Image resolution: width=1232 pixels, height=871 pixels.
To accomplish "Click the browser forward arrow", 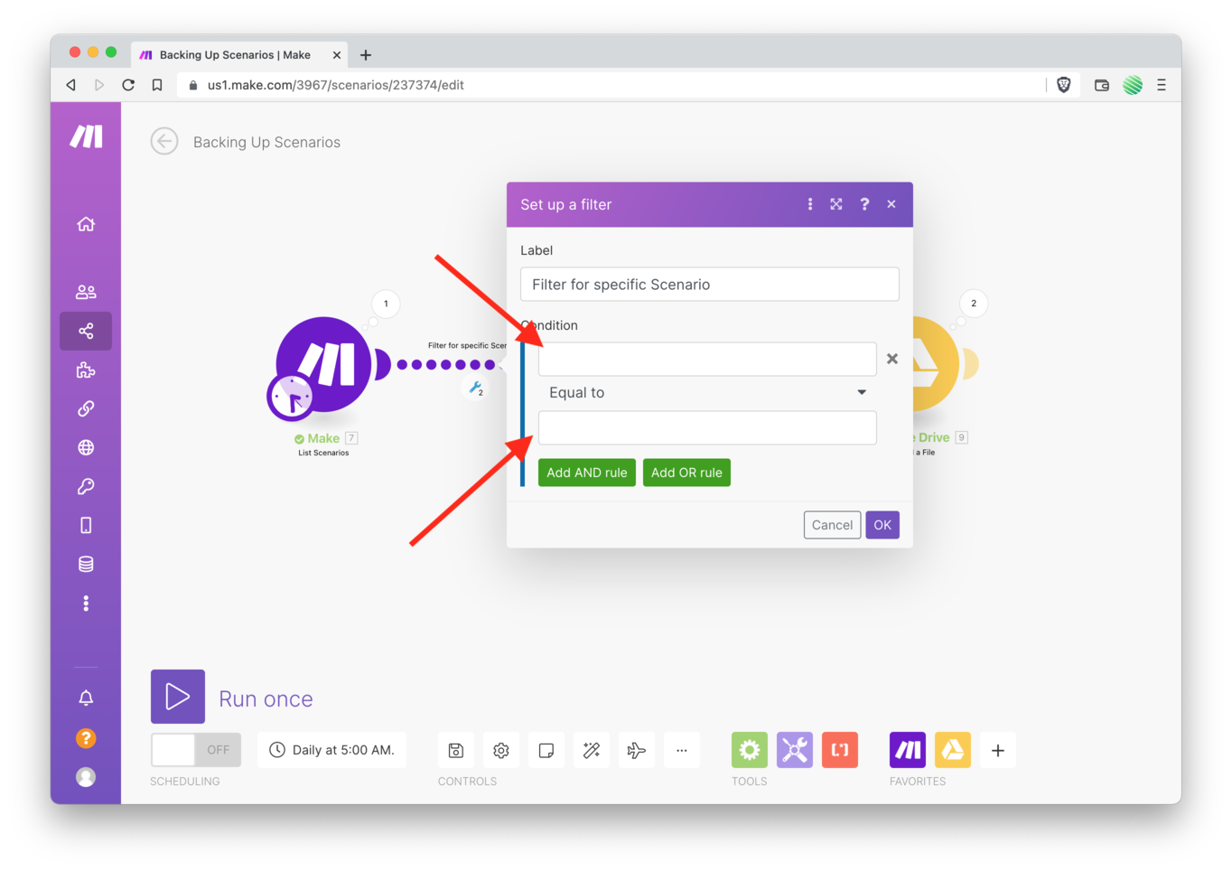I will coord(99,85).
